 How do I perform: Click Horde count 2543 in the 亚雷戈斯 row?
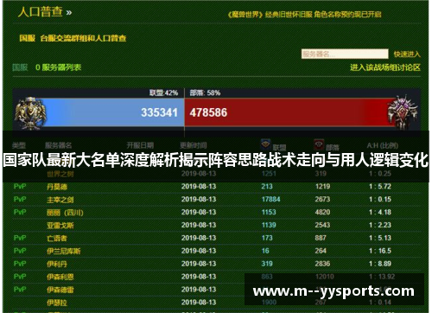click(322, 225)
